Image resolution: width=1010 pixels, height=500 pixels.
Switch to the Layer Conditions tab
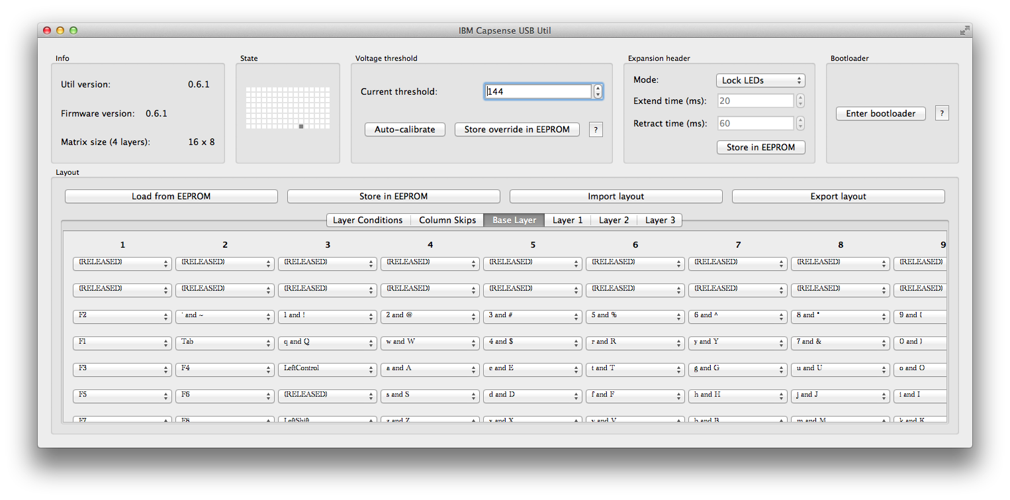point(368,220)
